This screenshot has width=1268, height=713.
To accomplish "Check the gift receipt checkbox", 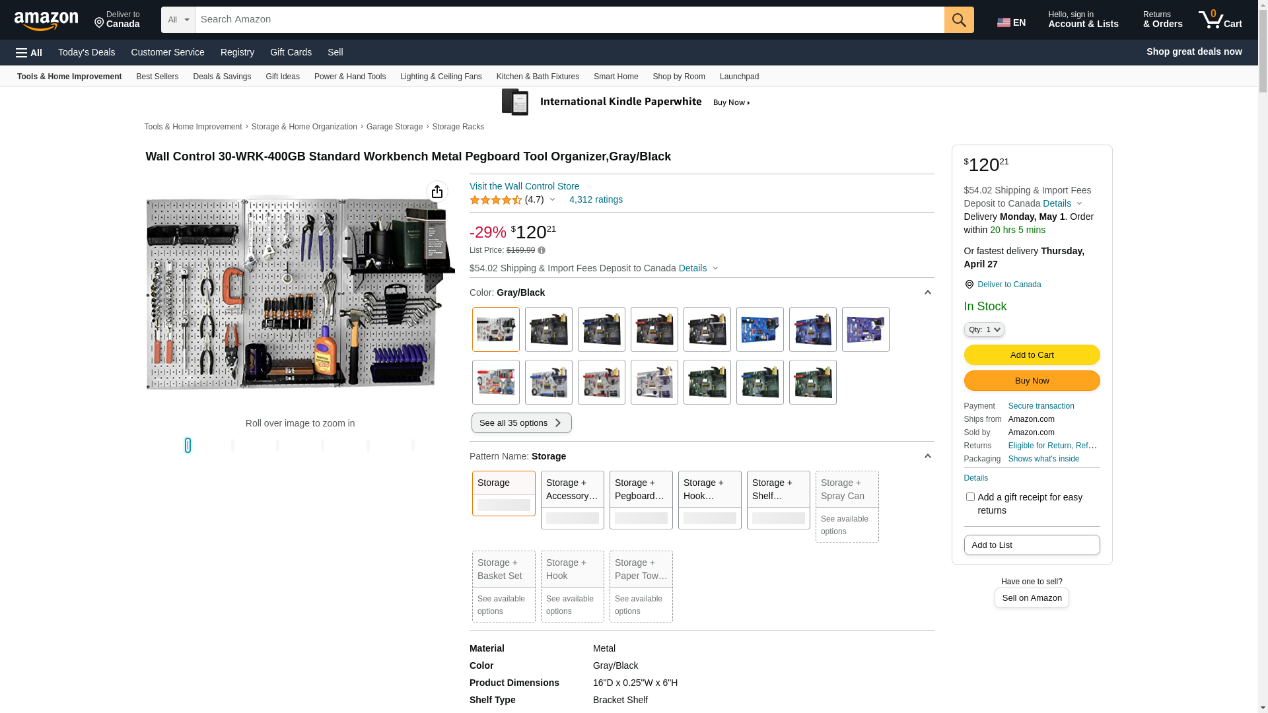I will [x=969, y=497].
